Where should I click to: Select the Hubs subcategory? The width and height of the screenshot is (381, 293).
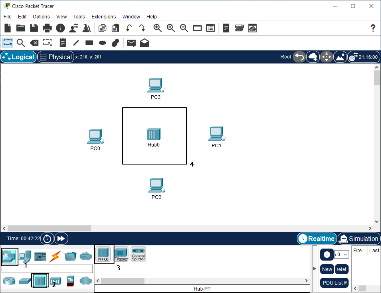tap(40, 281)
